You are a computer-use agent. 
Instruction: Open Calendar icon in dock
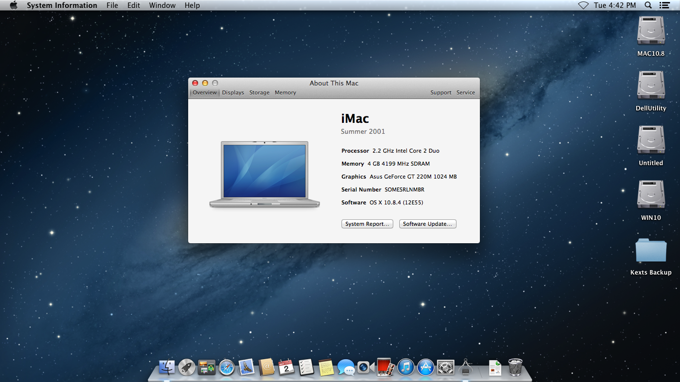pyautogui.click(x=286, y=368)
